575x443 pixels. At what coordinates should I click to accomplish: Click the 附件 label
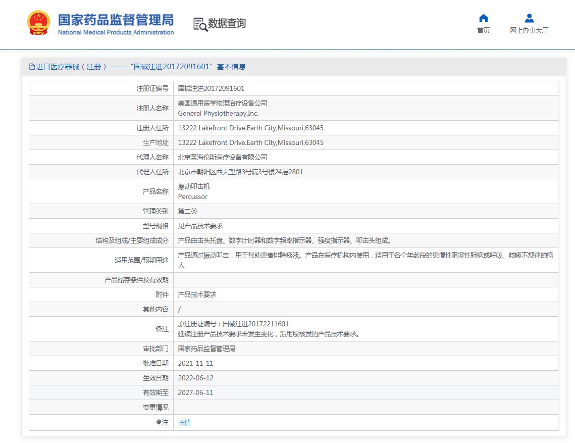coord(162,294)
